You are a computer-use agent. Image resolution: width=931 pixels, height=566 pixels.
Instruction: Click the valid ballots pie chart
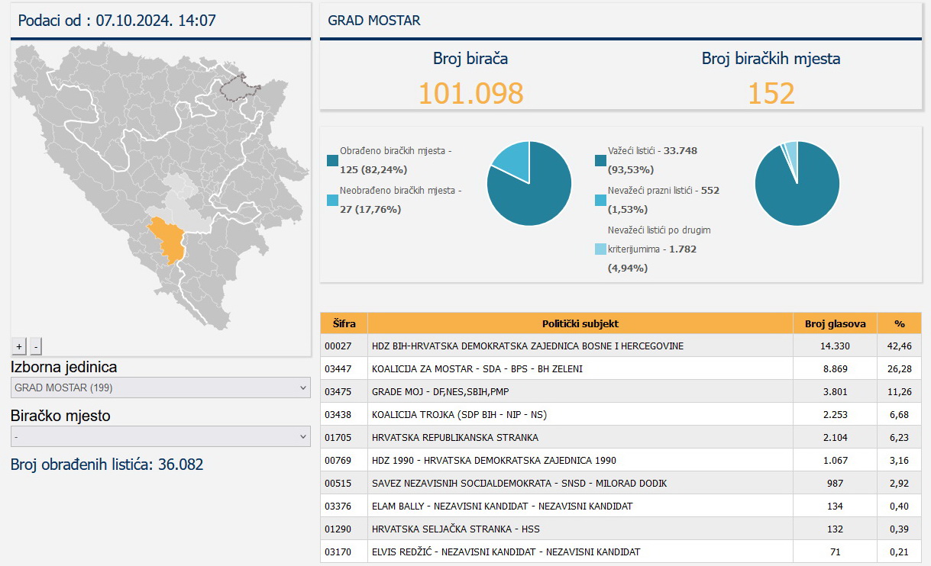click(797, 184)
